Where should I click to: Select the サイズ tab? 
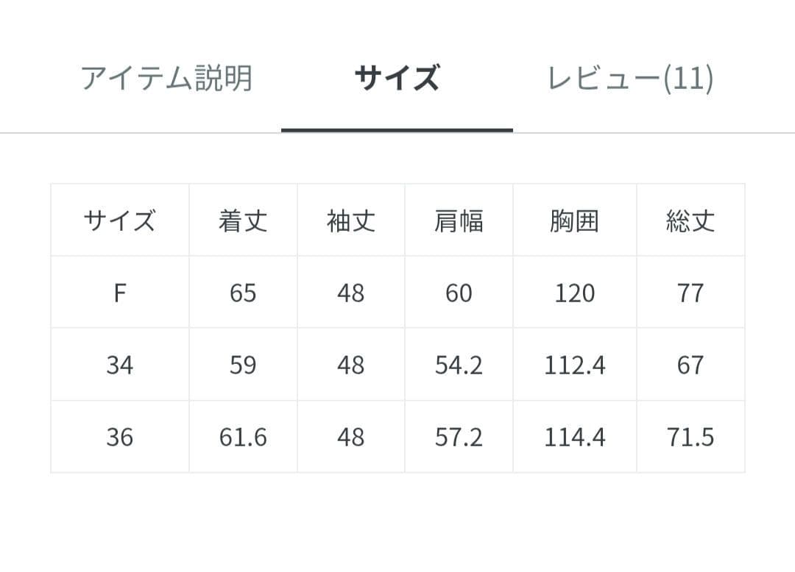tap(396, 77)
